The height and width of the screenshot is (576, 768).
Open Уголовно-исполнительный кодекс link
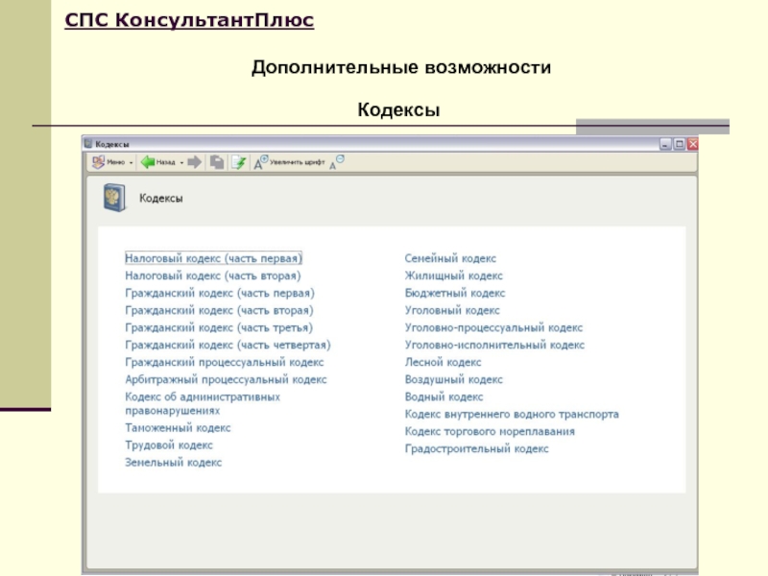494,345
